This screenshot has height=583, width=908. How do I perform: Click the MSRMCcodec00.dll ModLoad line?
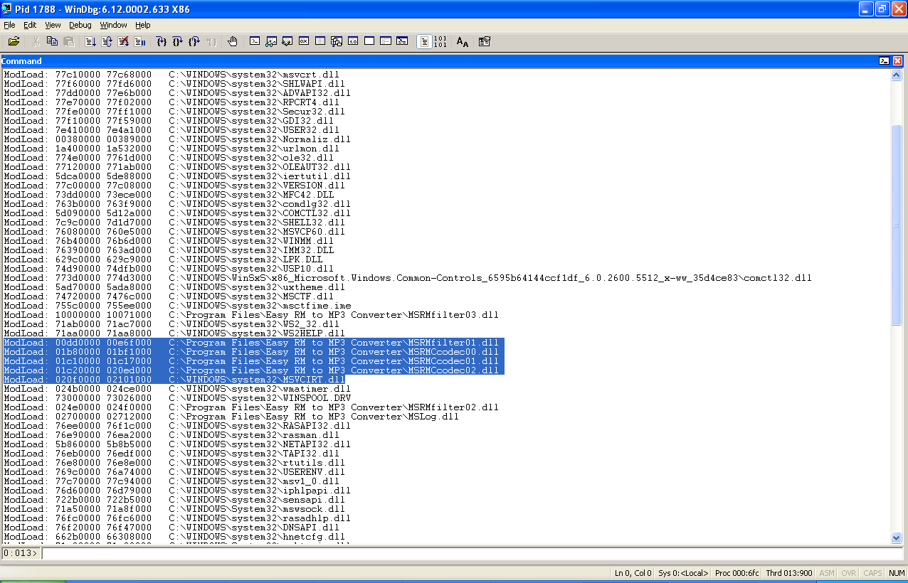(x=251, y=352)
